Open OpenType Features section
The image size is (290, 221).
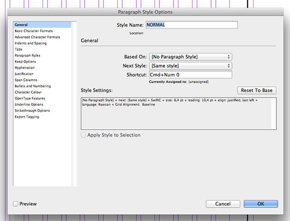click(x=30, y=98)
